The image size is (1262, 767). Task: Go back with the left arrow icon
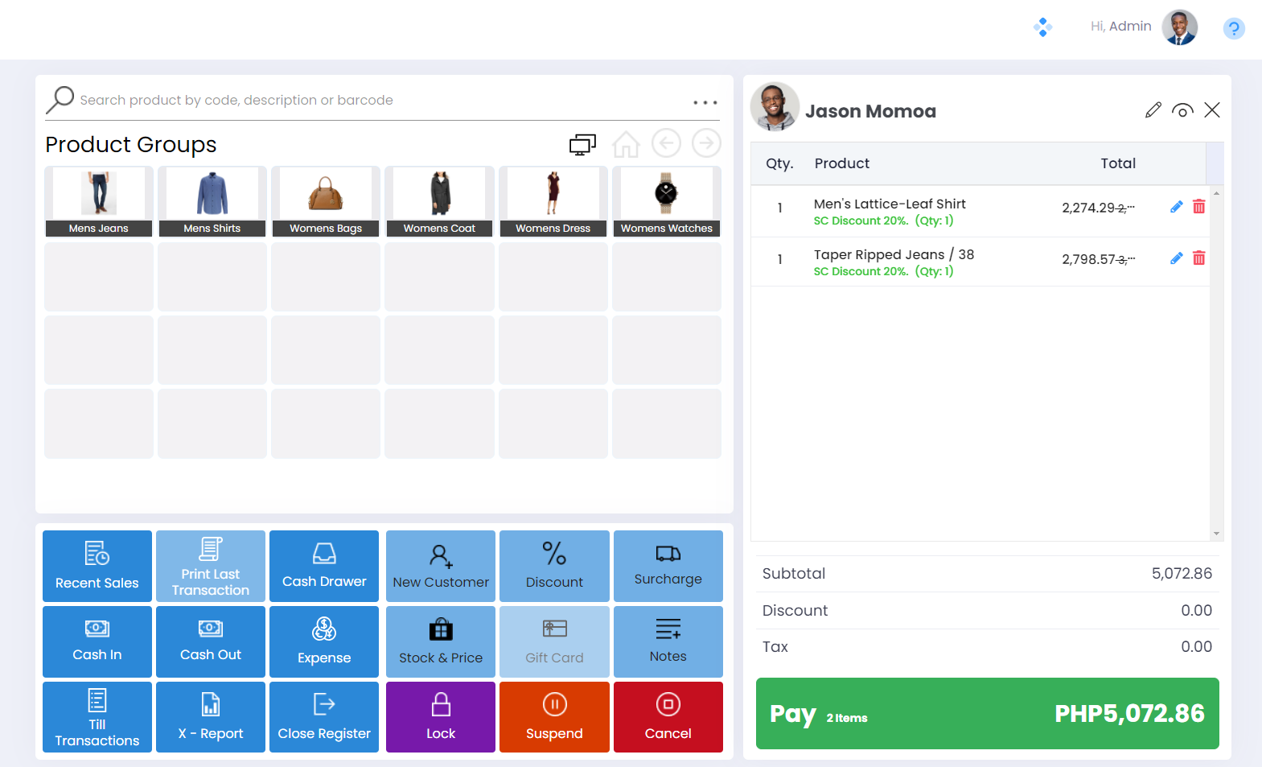(666, 143)
